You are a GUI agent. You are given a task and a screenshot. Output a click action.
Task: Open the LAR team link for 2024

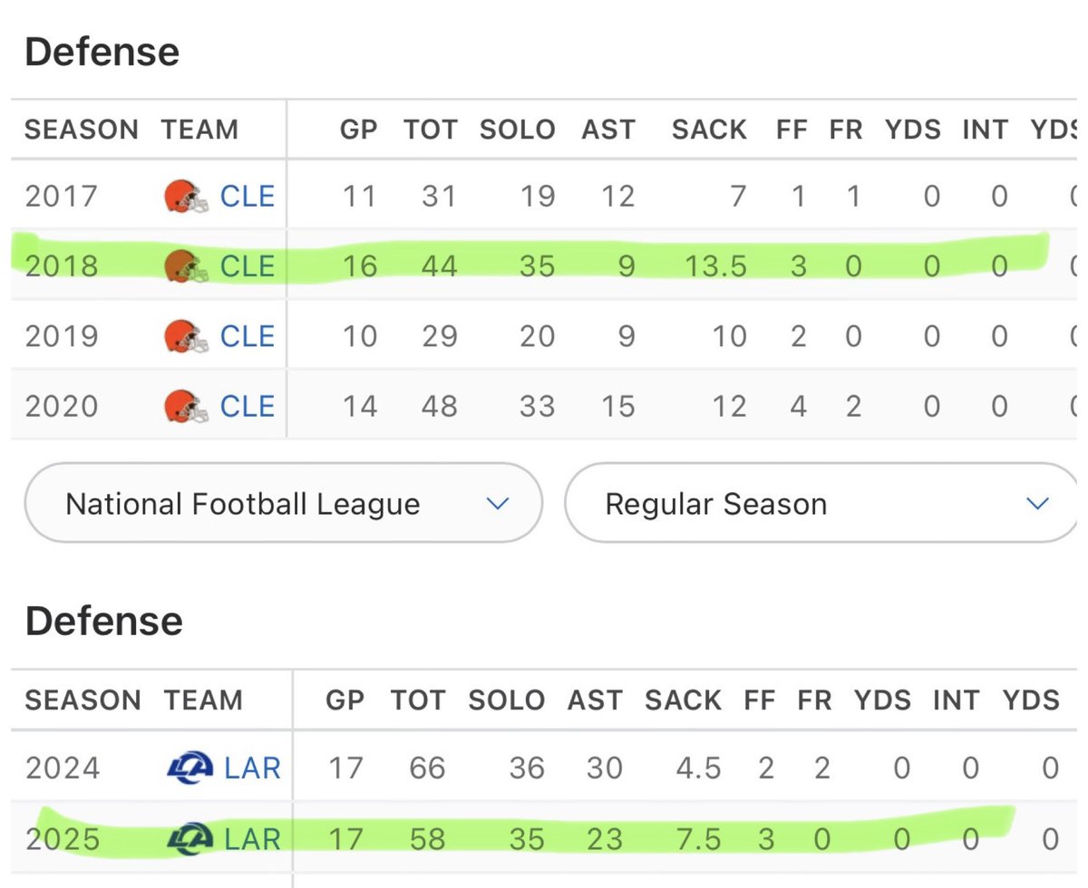[x=253, y=768]
